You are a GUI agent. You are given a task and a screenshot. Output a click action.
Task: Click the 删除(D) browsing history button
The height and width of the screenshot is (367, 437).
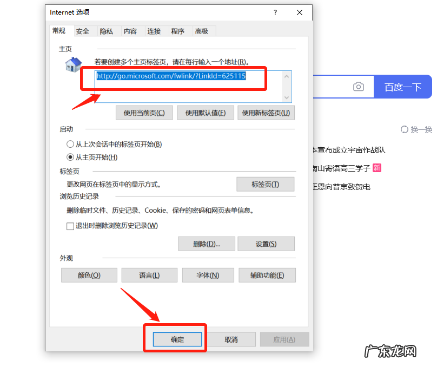pyautogui.click(x=207, y=244)
